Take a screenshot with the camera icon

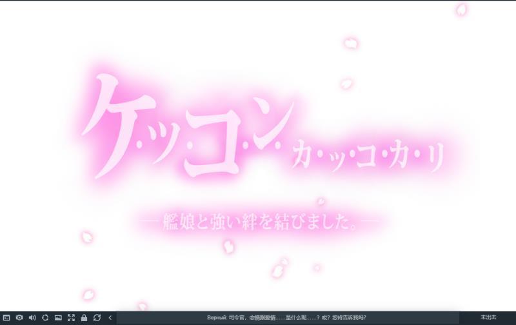[19, 318]
